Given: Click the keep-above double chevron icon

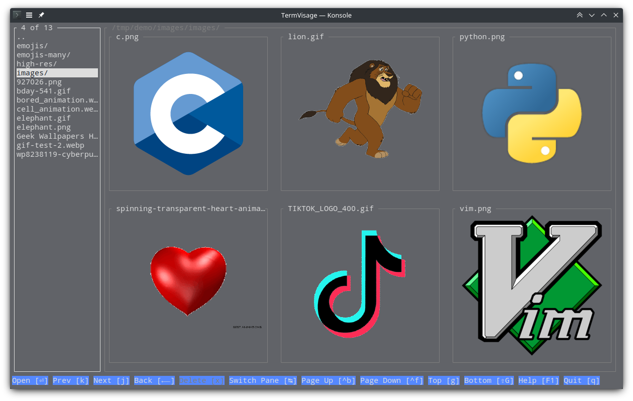Looking at the screenshot, I should click(580, 15).
